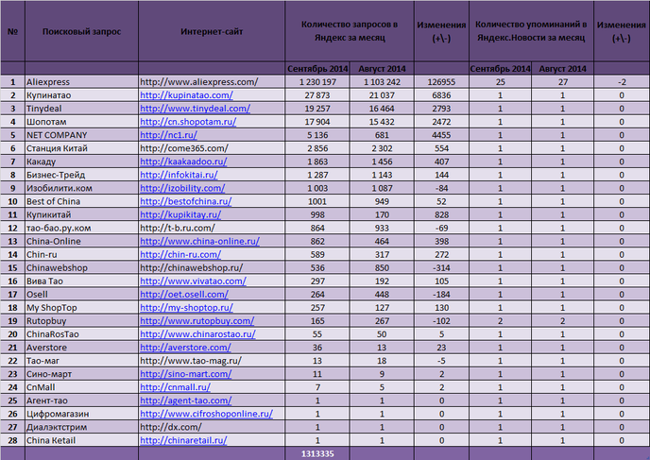
Task: Select the -184 change cell
Action: pos(441,295)
